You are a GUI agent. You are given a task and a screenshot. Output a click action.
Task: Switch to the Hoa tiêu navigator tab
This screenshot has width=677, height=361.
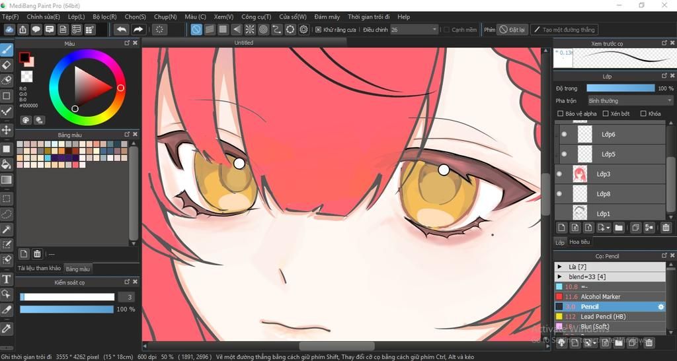tap(579, 242)
